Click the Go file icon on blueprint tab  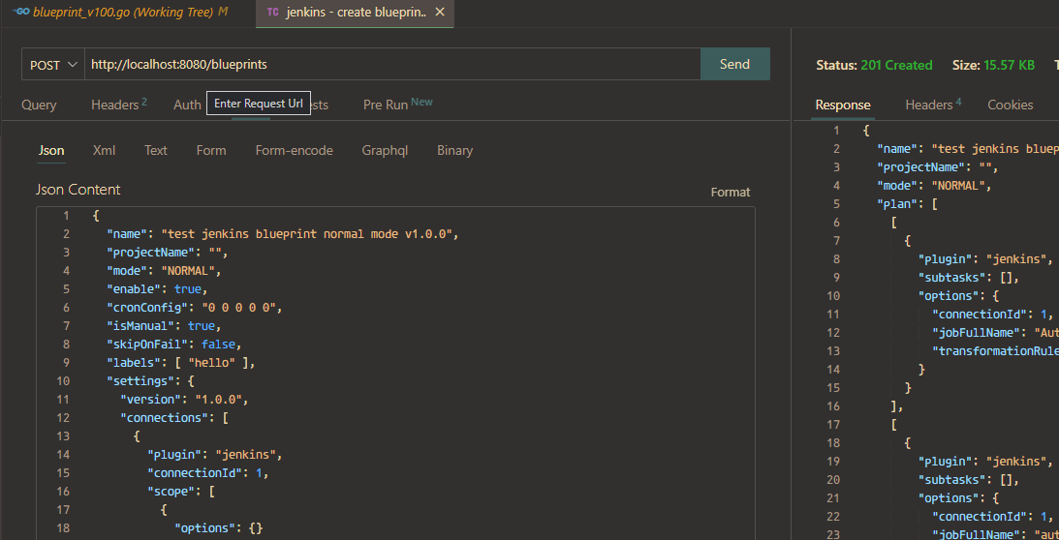pyautogui.click(x=20, y=13)
